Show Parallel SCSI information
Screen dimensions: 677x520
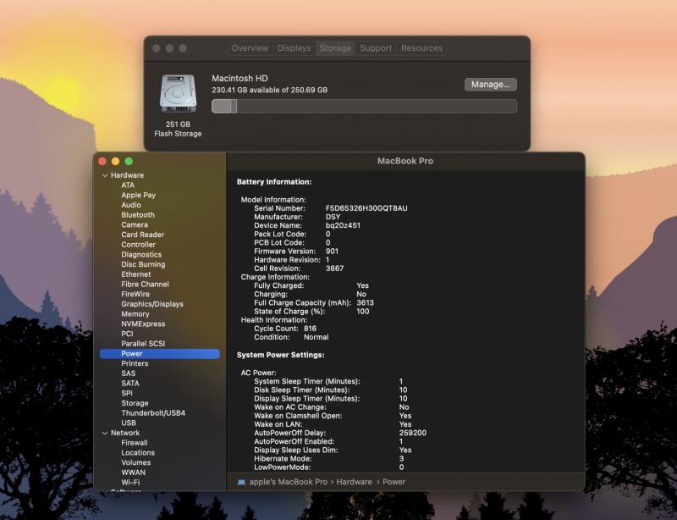pos(143,344)
